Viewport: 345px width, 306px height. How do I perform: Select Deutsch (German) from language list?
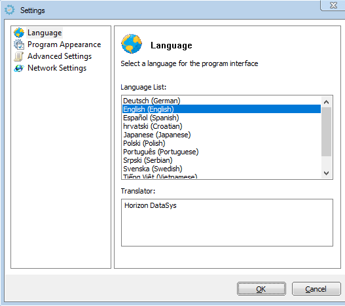point(221,101)
